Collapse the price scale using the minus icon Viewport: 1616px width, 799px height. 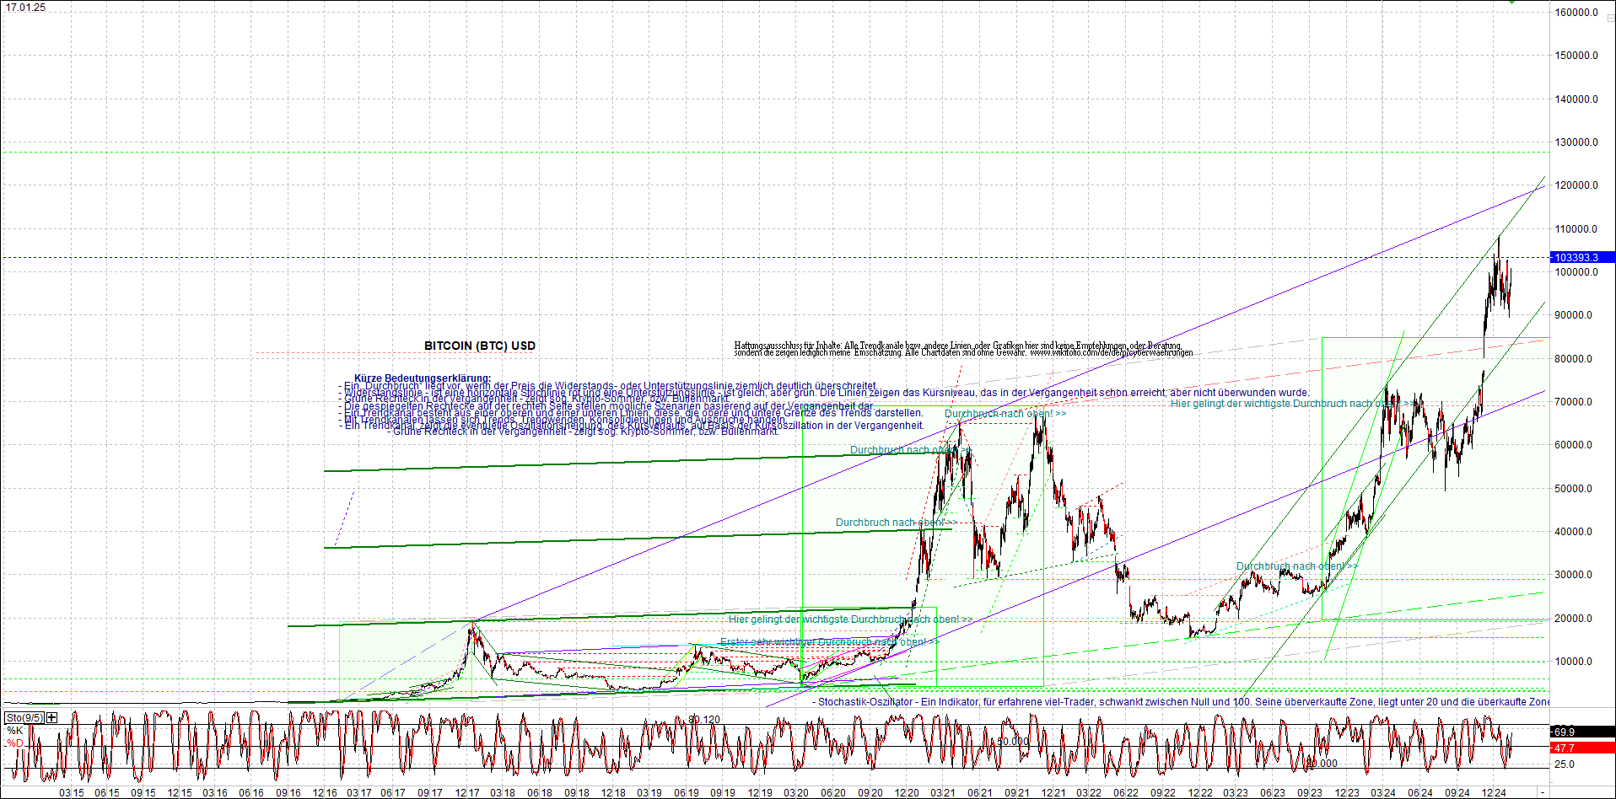[1610, 18]
